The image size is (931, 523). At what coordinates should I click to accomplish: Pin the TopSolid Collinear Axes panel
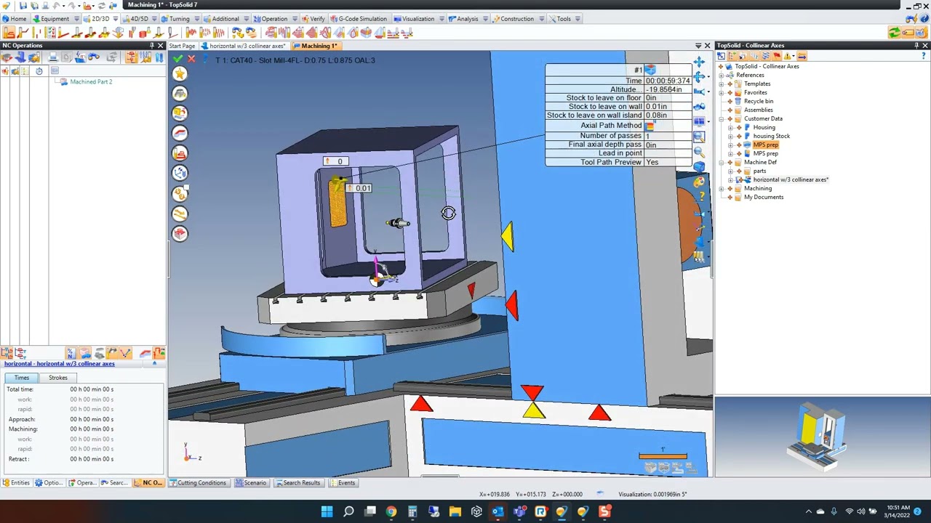[916, 46]
